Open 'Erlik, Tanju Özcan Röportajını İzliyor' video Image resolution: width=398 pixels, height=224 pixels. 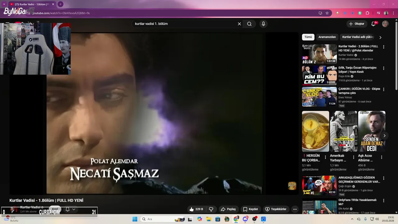point(358,70)
